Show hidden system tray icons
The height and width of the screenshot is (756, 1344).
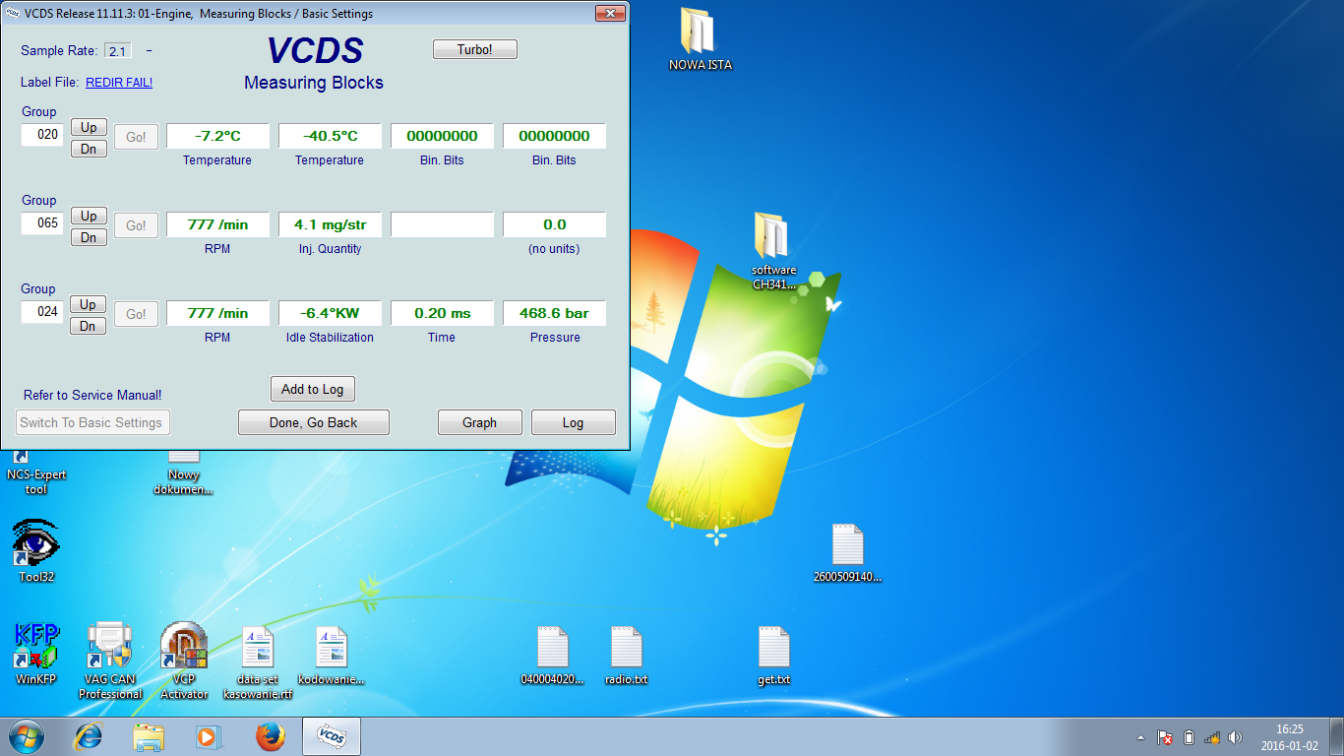pyautogui.click(x=1140, y=737)
